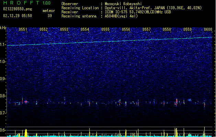Click the 1.1 kHz axis label
Viewport: 216px width, 137px height.
pyautogui.click(x=3, y=45)
